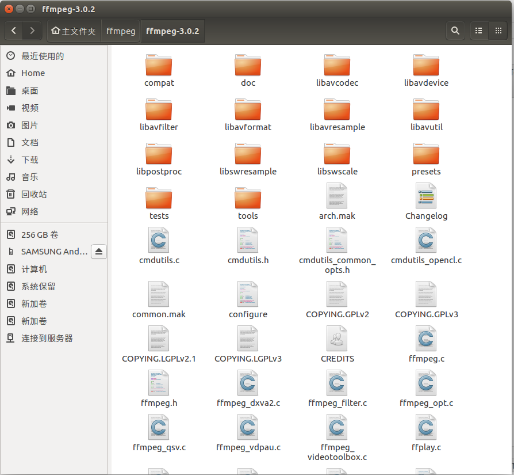Click ffmpeg-3.0.2 path bar segment
The width and height of the screenshot is (514, 475).
coord(172,31)
